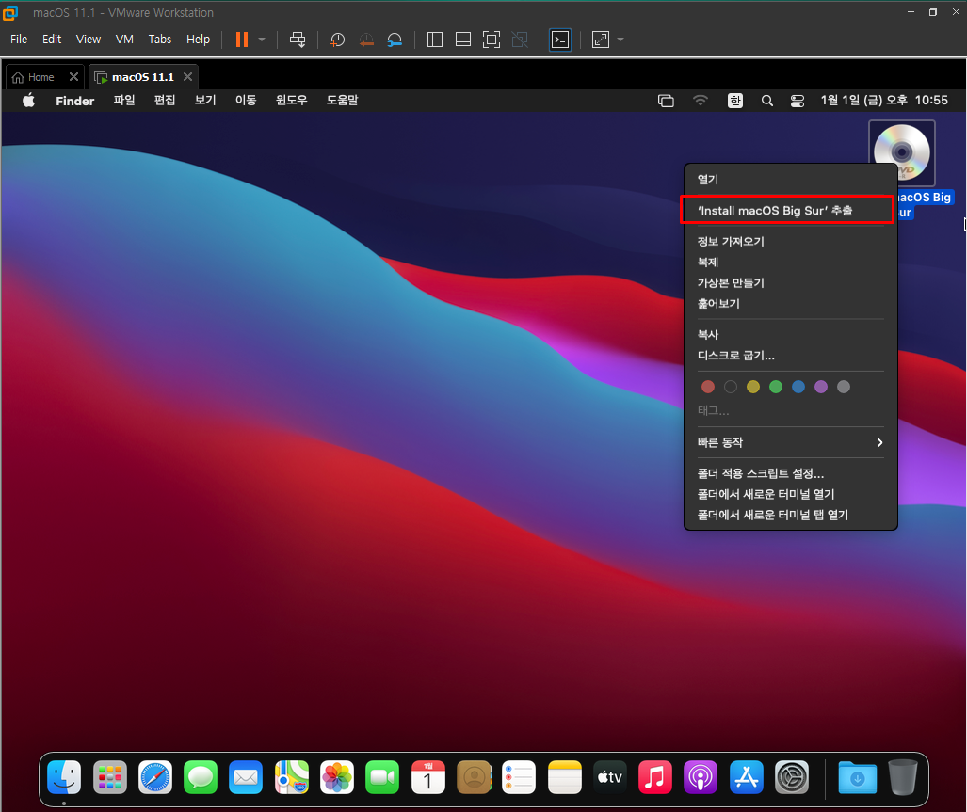Open the 편집 menu
This screenshot has height=812, width=967.
pyautogui.click(x=165, y=100)
